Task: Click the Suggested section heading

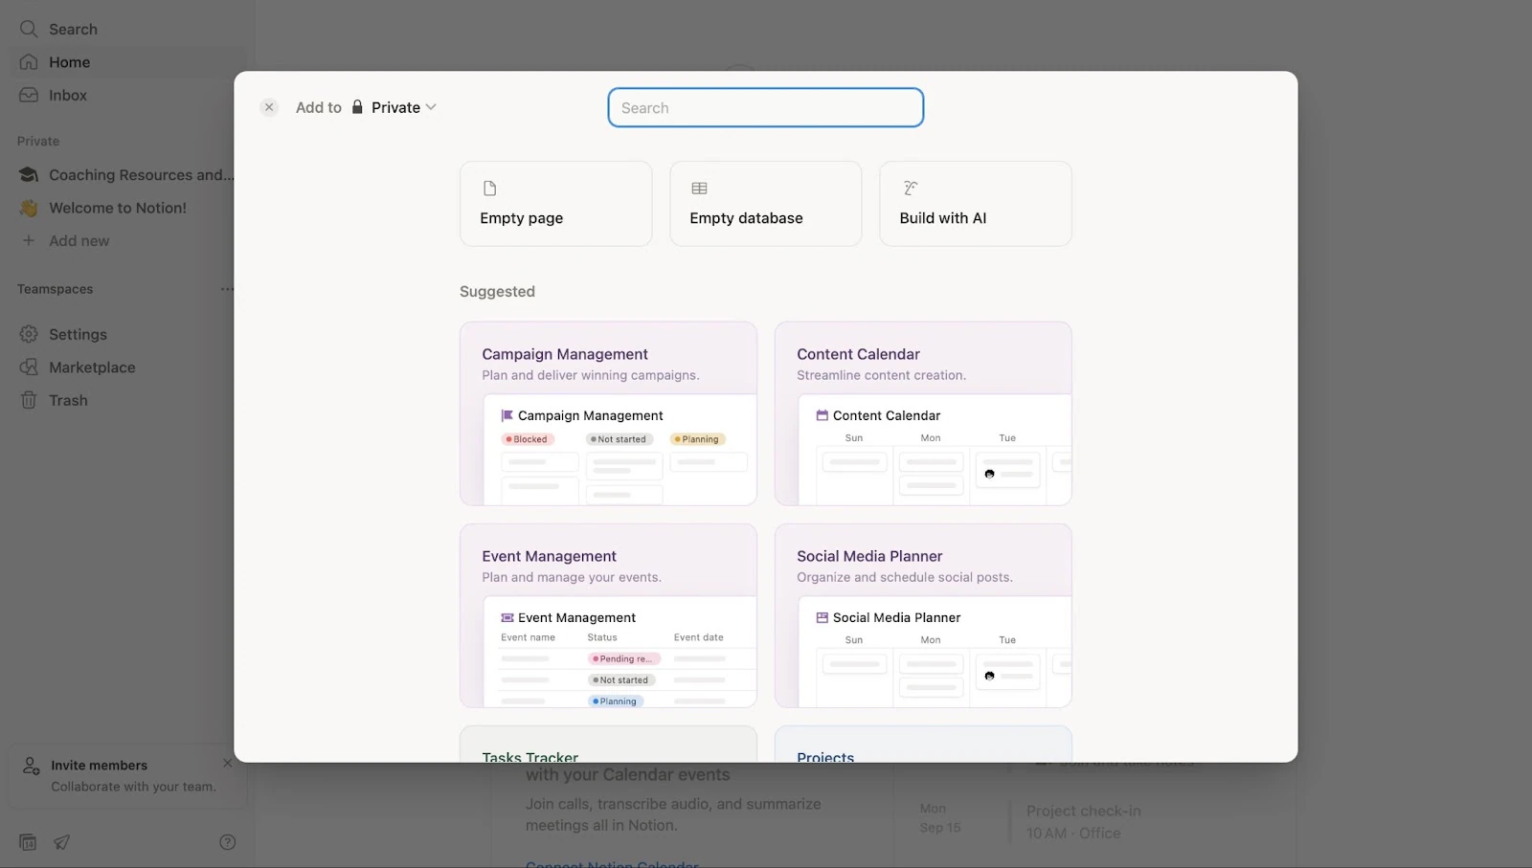Action: tap(497, 291)
